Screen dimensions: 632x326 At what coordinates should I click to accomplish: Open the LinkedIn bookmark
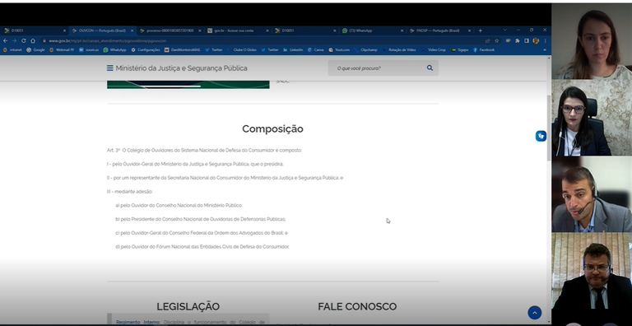coord(293,50)
